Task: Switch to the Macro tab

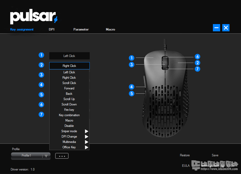Action: [110, 29]
